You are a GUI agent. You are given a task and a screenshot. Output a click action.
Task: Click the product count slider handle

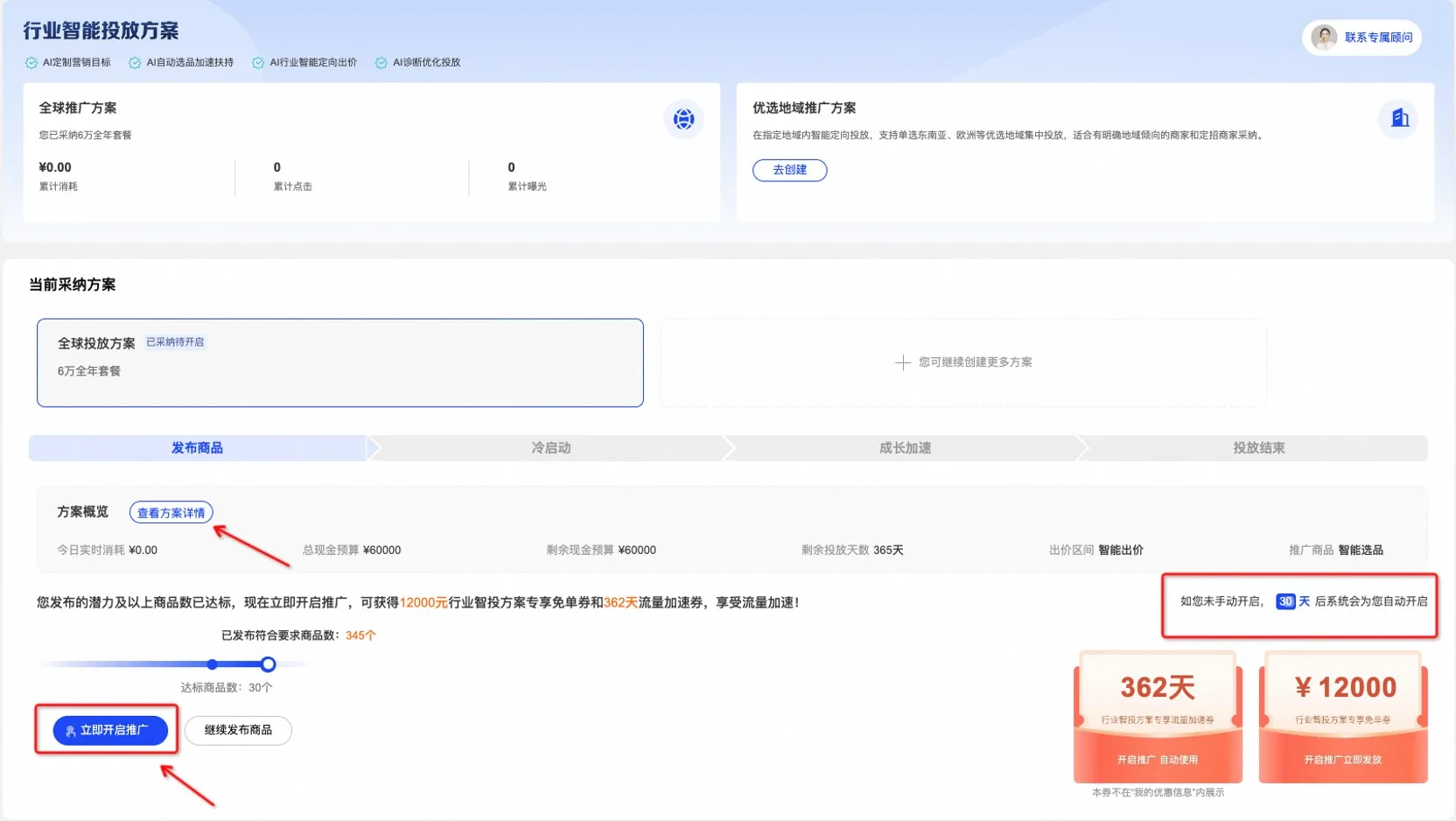click(x=269, y=664)
